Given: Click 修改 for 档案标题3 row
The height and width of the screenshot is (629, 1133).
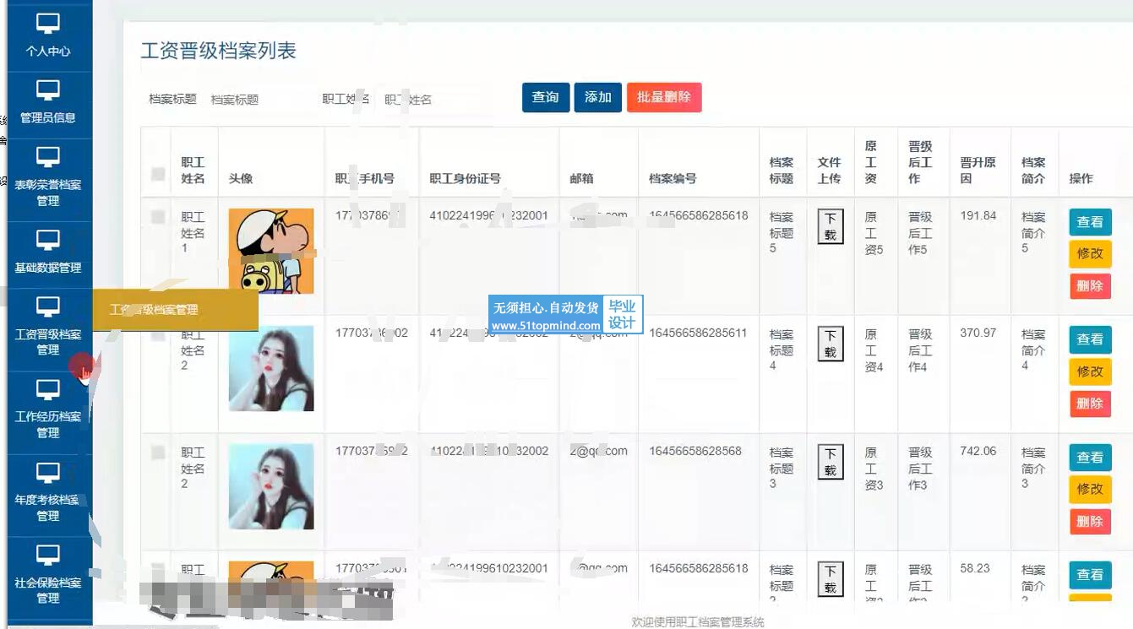Looking at the screenshot, I should (x=1090, y=489).
